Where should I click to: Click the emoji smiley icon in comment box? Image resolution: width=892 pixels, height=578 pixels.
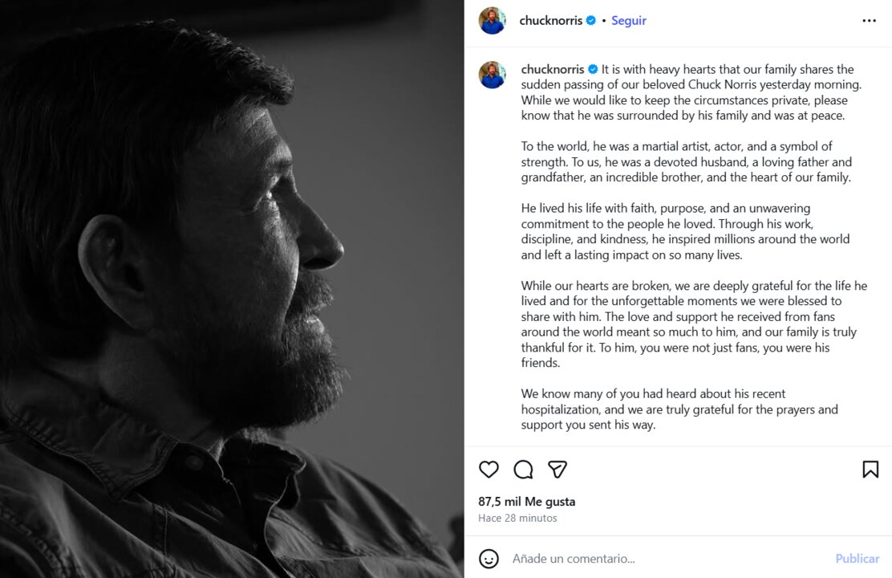[489, 559]
